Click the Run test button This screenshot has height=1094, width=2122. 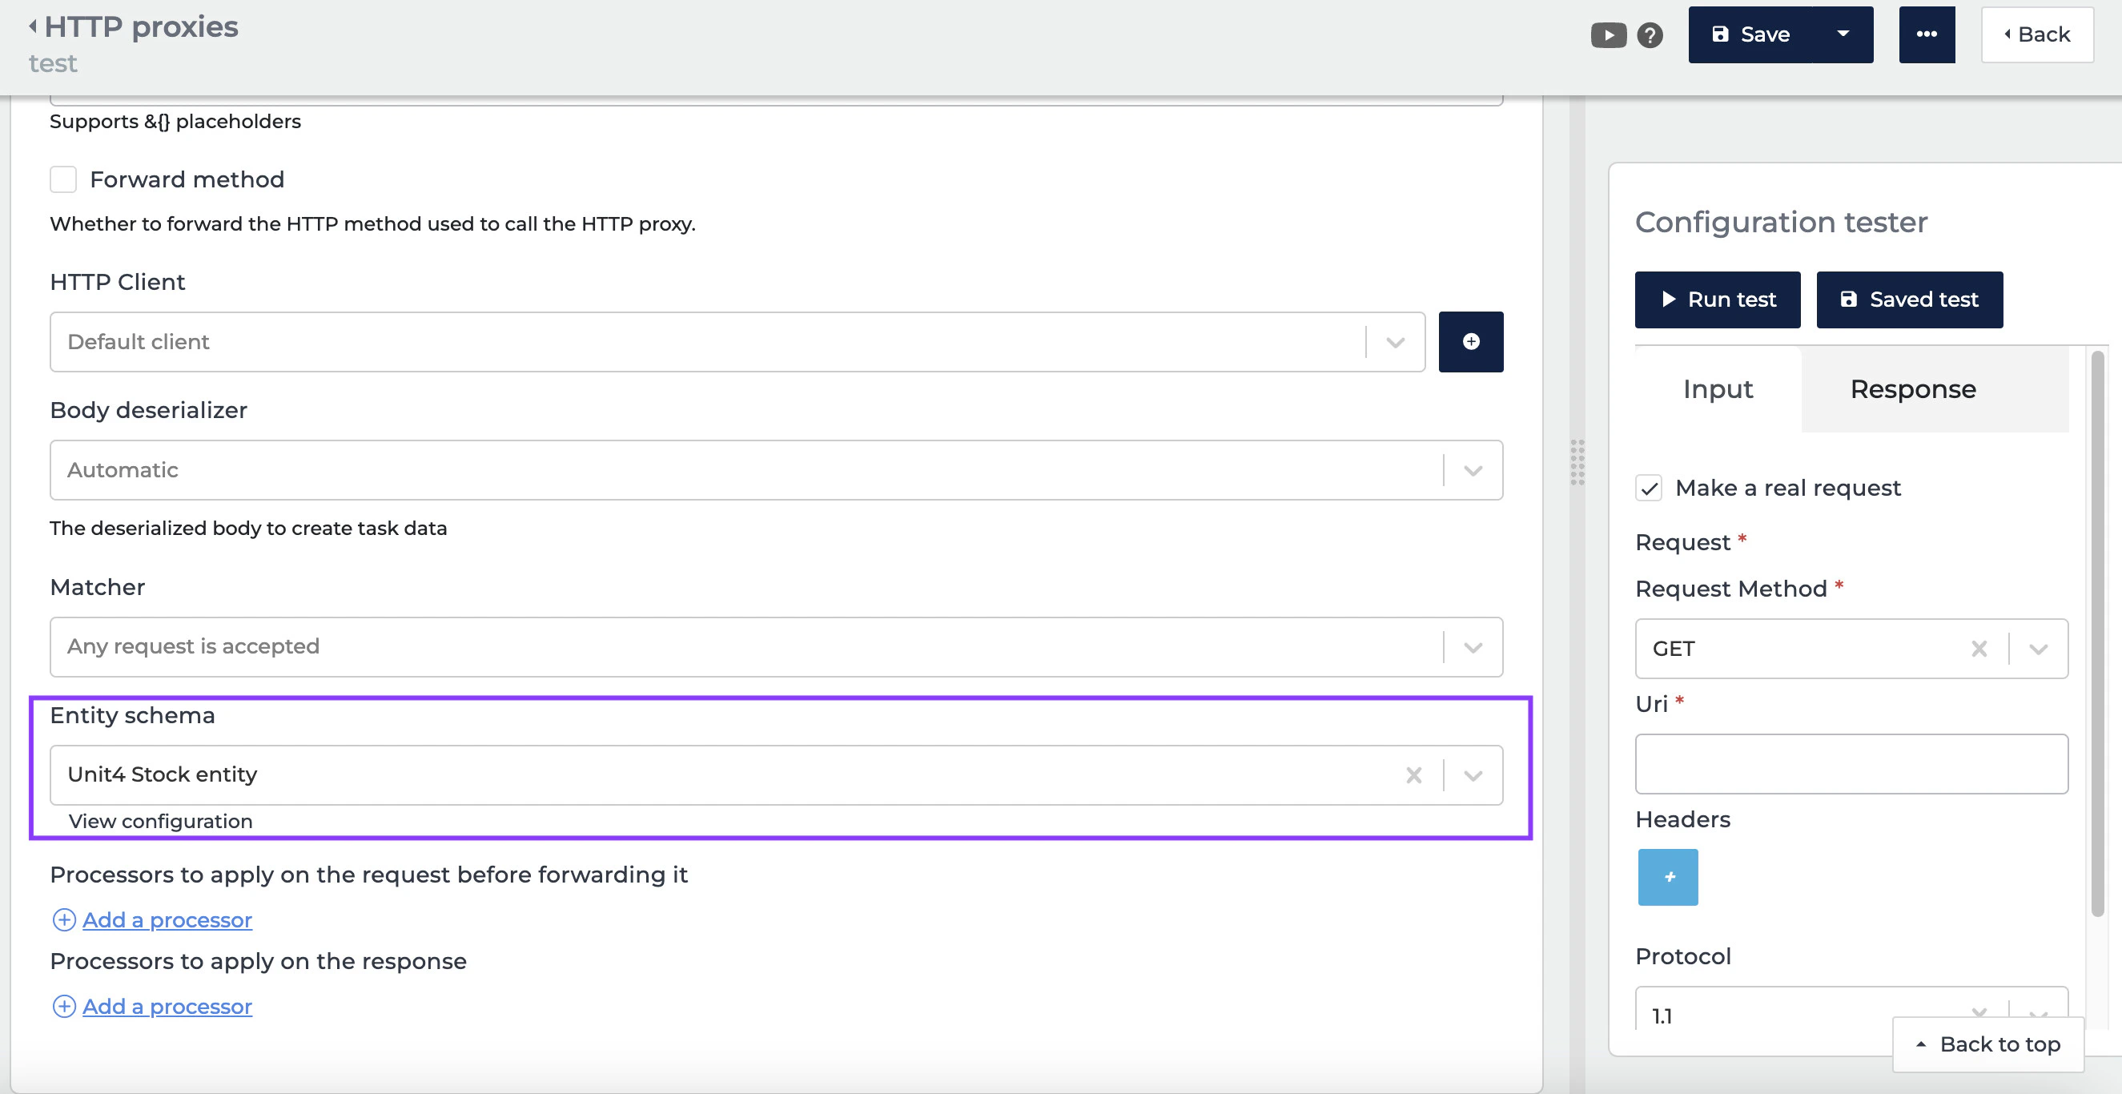(x=1718, y=300)
